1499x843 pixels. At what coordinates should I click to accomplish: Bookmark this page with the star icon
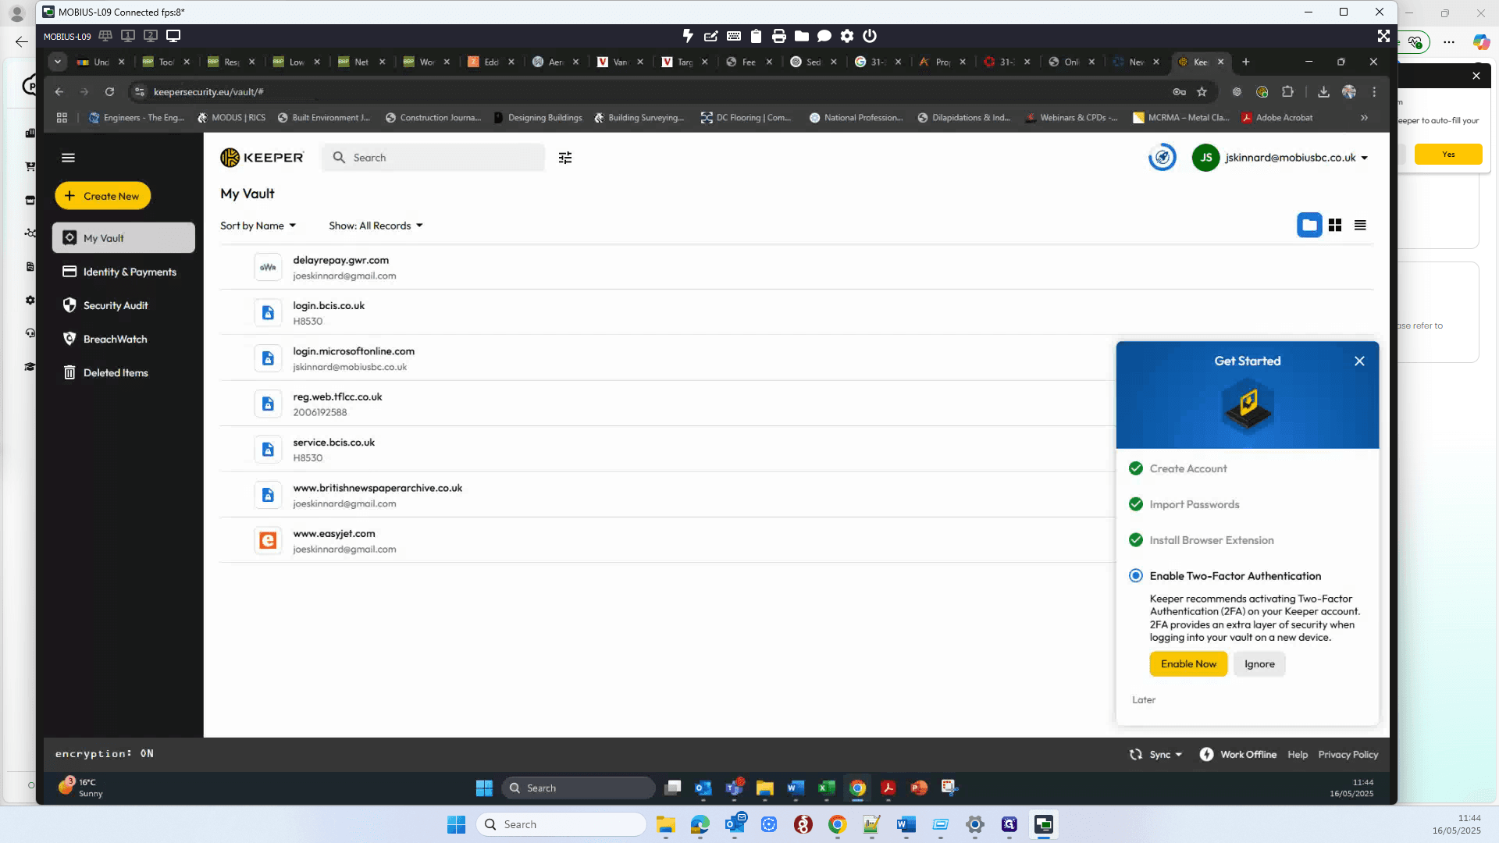(1202, 92)
